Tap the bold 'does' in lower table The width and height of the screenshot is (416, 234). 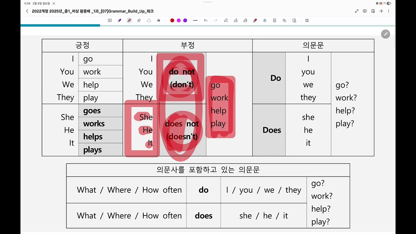pos(203,216)
